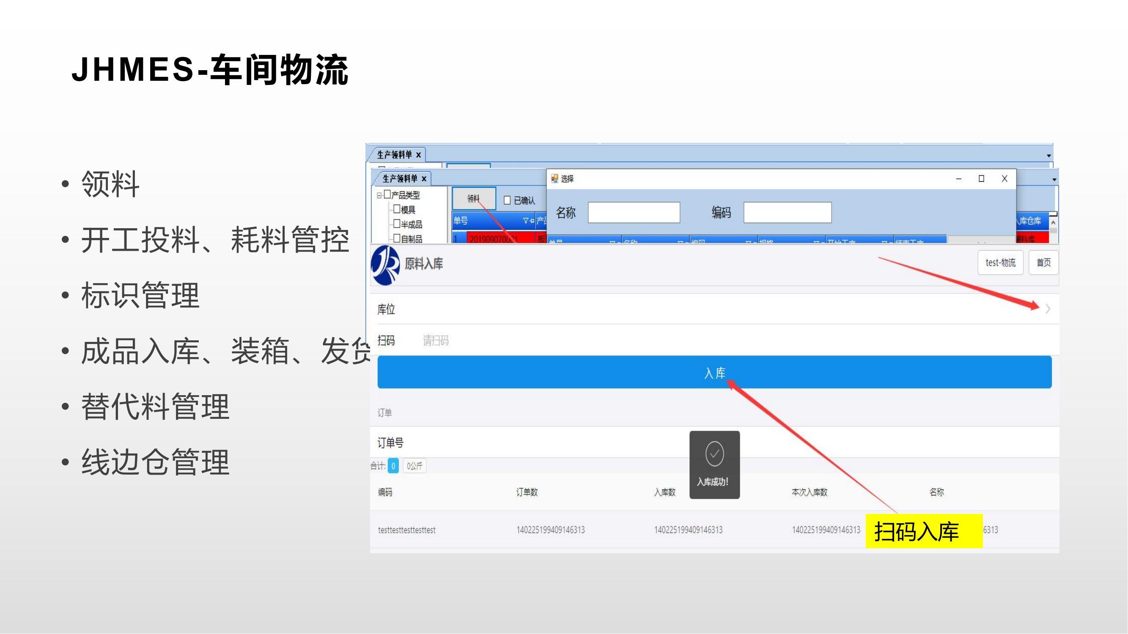Click the 本次入库数 column header
This screenshot has width=1128, height=634.
point(810,493)
